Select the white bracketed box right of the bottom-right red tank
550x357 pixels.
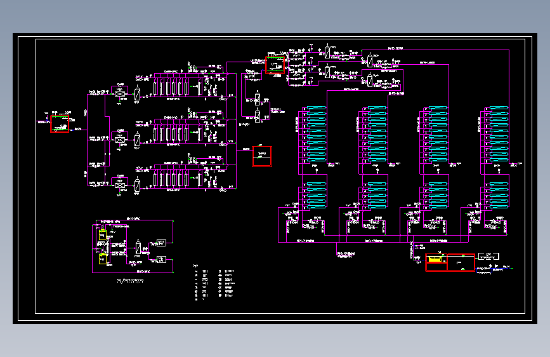(x=488, y=256)
